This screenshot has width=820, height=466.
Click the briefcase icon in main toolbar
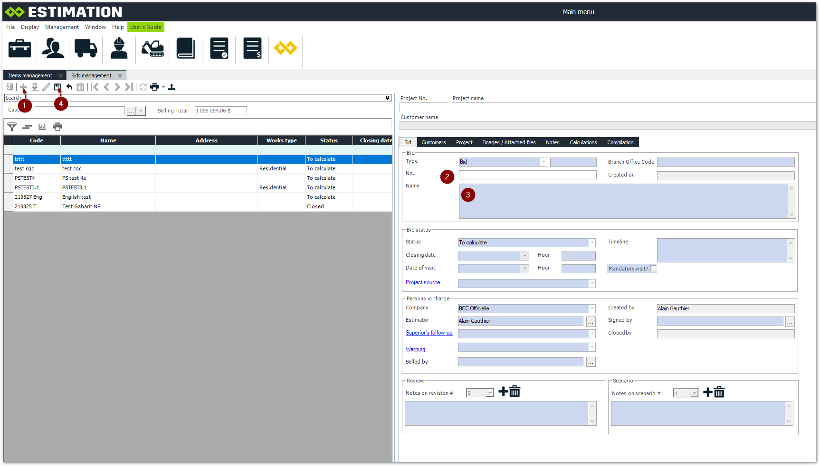pos(20,48)
